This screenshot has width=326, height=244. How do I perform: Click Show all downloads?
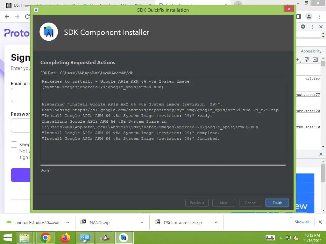[302, 222]
